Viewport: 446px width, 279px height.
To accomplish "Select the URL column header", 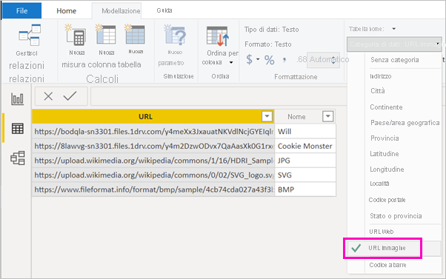I will [145, 116].
